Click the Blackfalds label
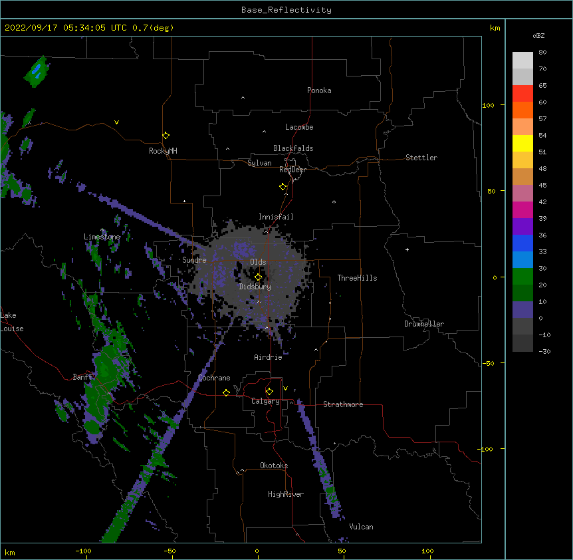This screenshot has width=573, height=560. (x=293, y=148)
